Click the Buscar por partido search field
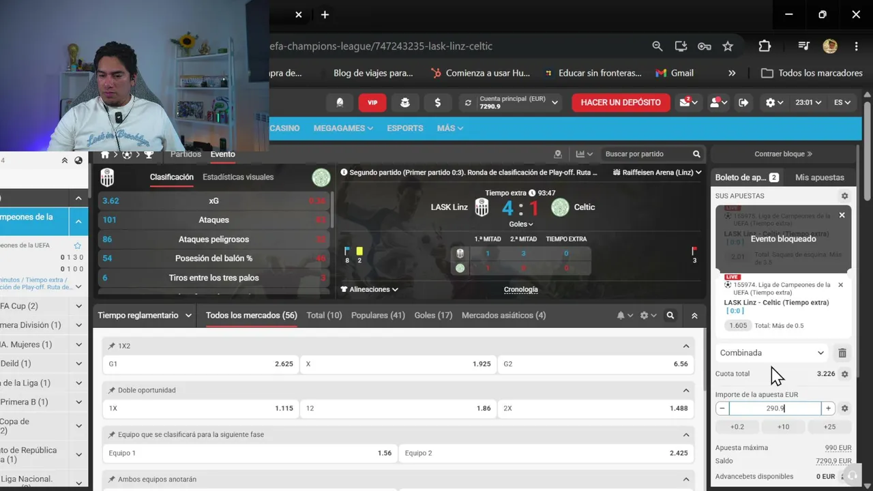873x491 pixels. pyautogui.click(x=653, y=154)
